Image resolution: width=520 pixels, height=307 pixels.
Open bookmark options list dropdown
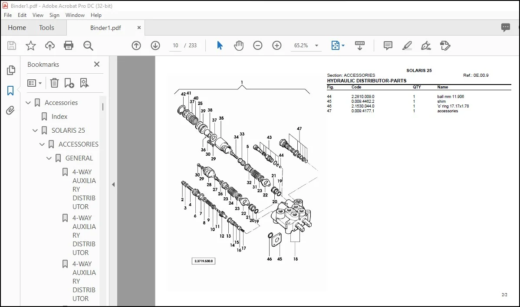pos(34,83)
